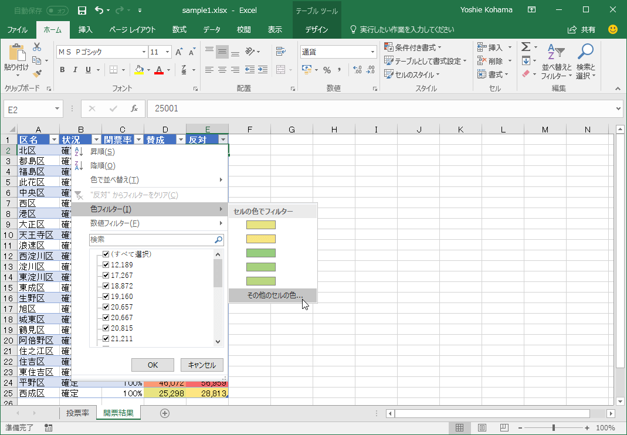Apply percent style to cells
Viewport: 627px width, 435px height.
coord(327,70)
